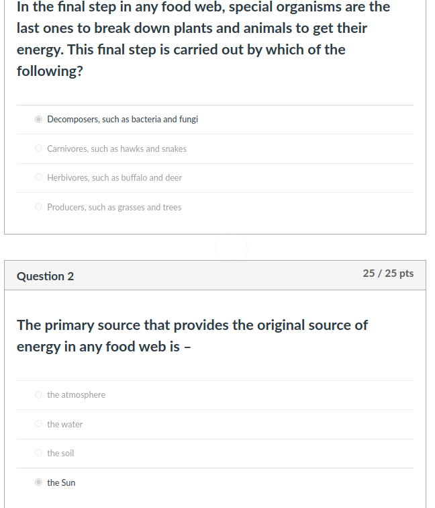
Task: Click the Question 2 heading
Action: (46, 276)
